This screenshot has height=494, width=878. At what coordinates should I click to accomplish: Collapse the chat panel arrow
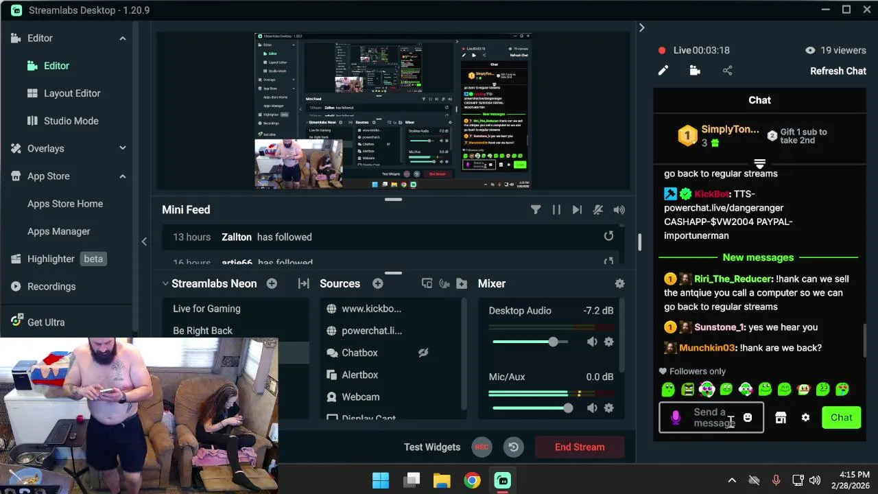click(641, 27)
